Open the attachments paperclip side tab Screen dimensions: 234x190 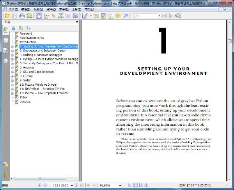[x=6, y=175]
